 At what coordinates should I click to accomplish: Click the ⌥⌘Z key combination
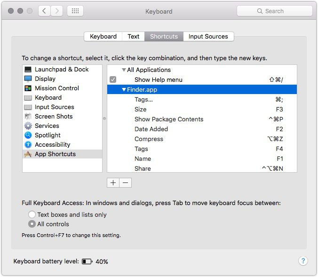tap(275, 139)
